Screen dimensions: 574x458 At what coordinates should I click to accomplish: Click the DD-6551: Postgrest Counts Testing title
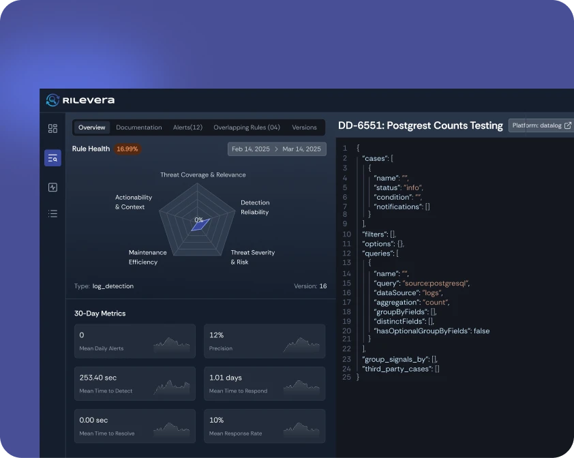pos(420,125)
